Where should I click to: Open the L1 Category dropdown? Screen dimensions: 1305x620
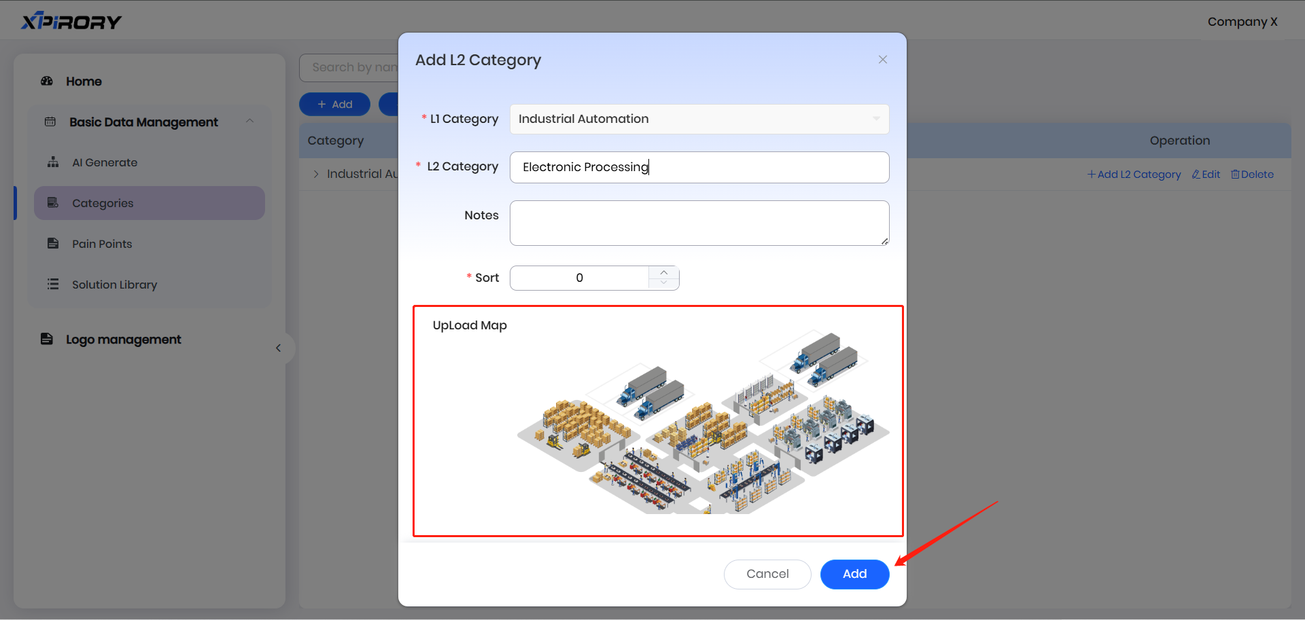click(x=699, y=120)
